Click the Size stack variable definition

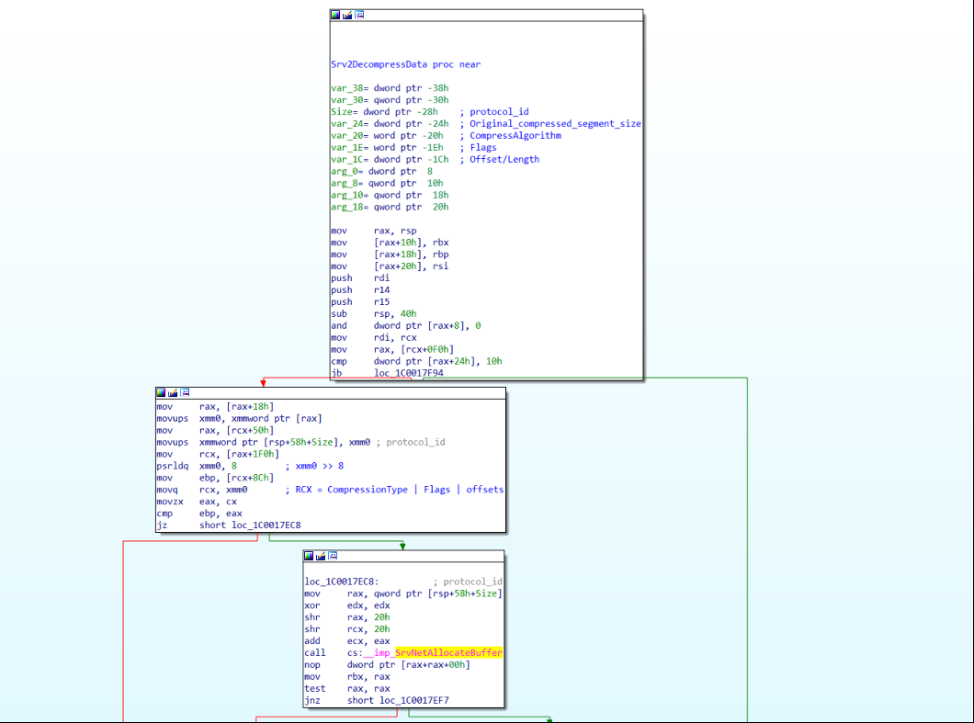click(339, 111)
